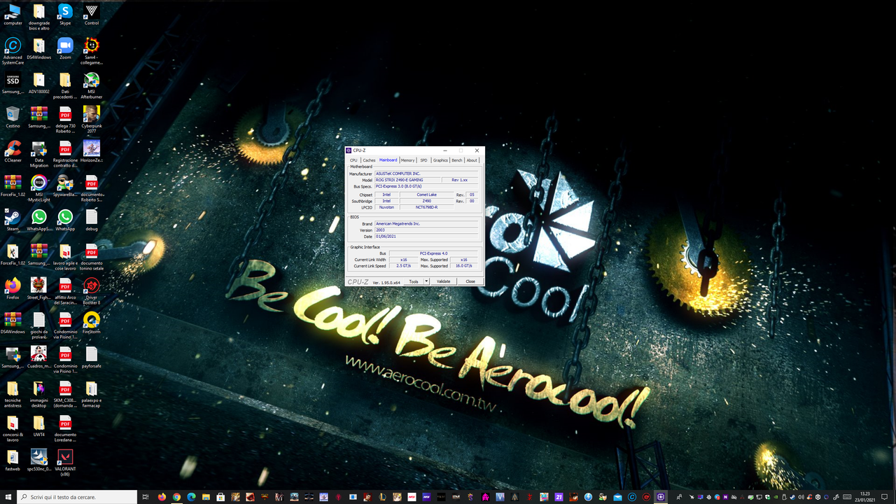The width and height of the screenshot is (896, 504).
Task: Open the Steam desktop shortcut
Action: (x=13, y=220)
